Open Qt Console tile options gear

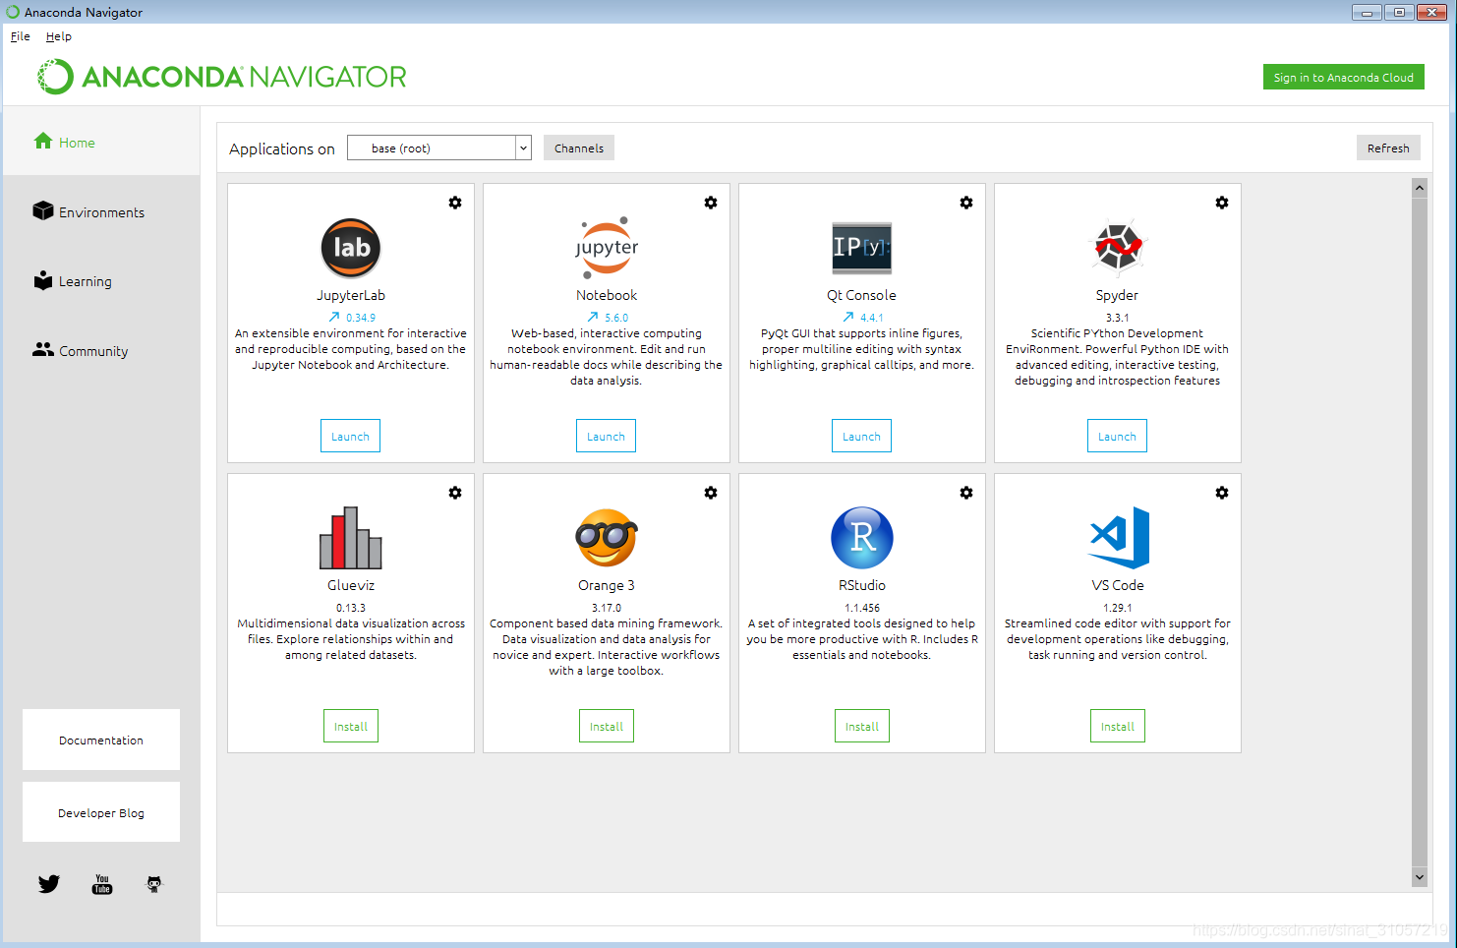click(x=966, y=203)
